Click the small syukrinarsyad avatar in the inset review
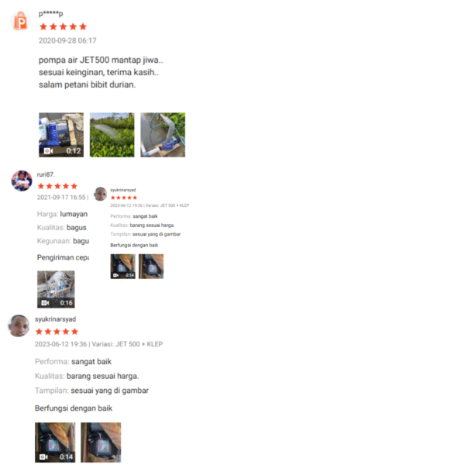 pyautogui.click(x=101, y=194)
